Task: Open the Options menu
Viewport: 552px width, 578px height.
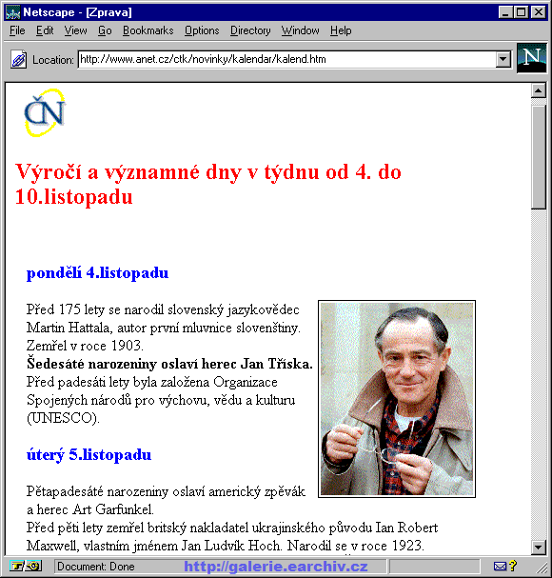Action: (x=202, y=30)
